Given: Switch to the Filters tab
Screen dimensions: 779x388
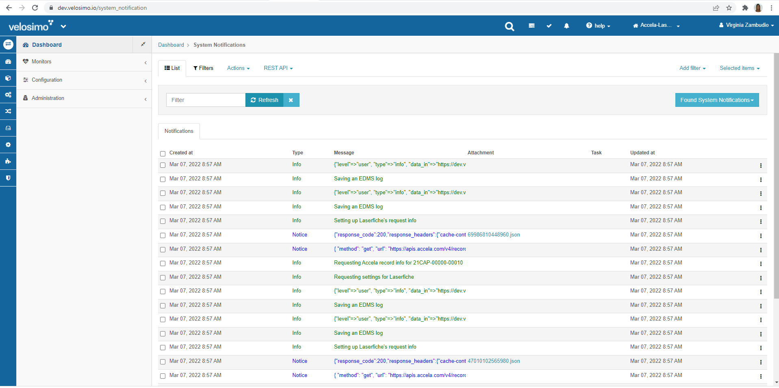Looking at the screenshot, I should pyautogui.click(x=203, y=68).
